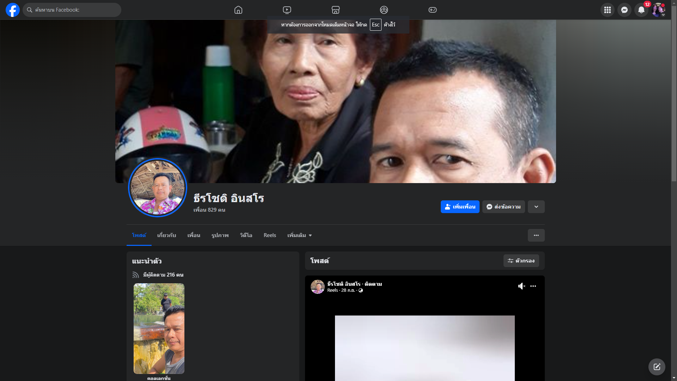Image resolution: width=677 pixels, height=381 pixels.
Task: Open account menu via profile avatar
Action: click(658, 10)
